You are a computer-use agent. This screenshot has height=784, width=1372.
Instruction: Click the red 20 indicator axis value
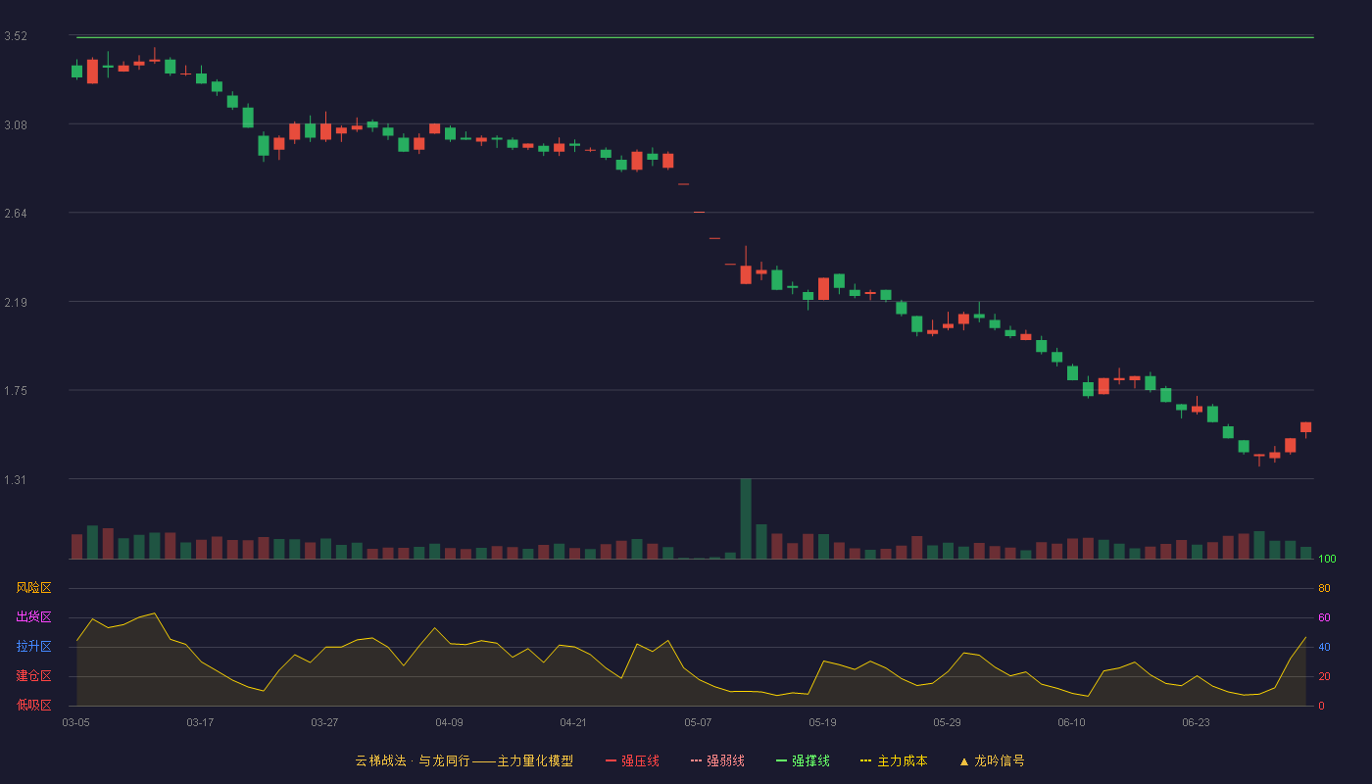point(1324,676)
